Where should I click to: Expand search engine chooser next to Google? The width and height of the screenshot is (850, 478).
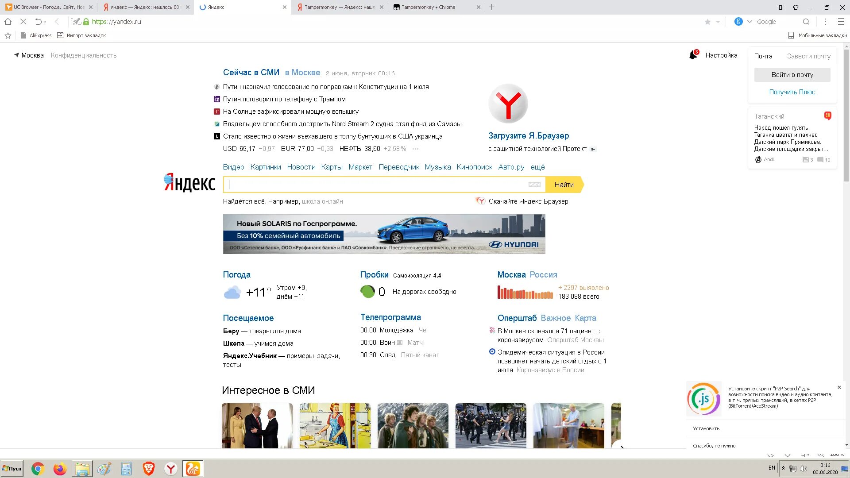click(x=750, y=22)
